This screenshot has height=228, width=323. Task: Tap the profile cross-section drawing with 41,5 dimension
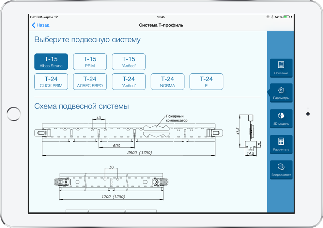click(x=250, y=134)
